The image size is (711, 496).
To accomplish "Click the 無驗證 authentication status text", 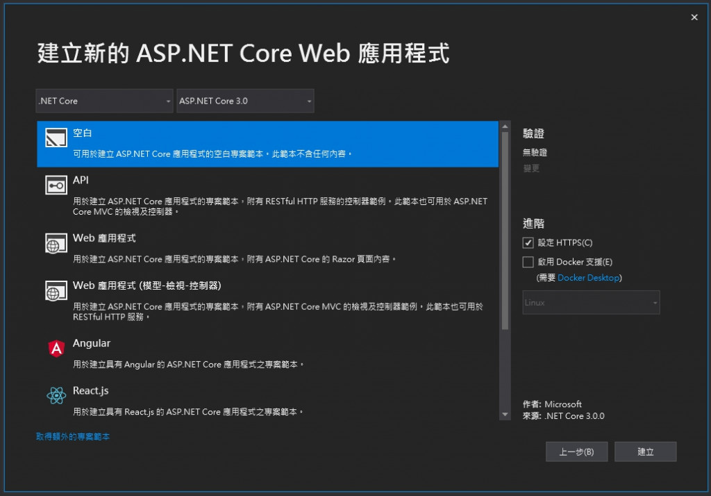I will pos(535,152).
